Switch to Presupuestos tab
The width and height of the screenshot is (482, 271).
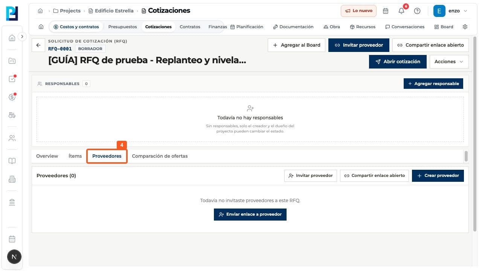pyautogui.click(x=122, y=27)
